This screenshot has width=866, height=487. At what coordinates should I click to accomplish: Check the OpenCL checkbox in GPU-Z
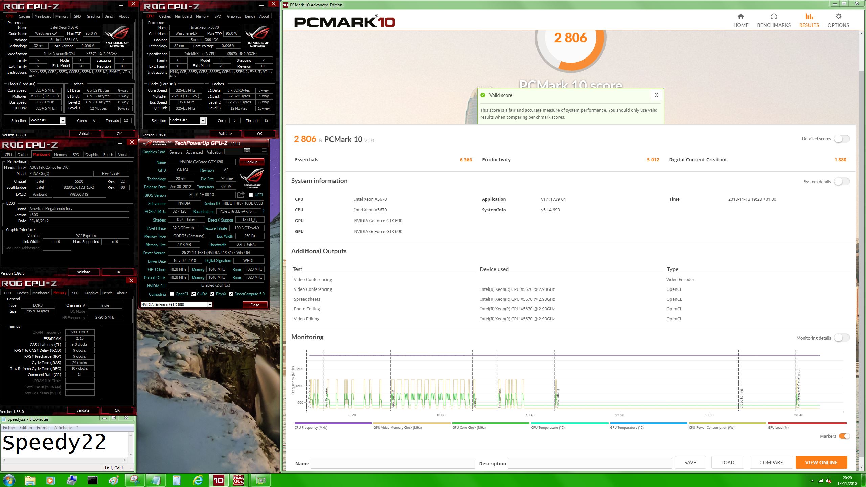172,294
